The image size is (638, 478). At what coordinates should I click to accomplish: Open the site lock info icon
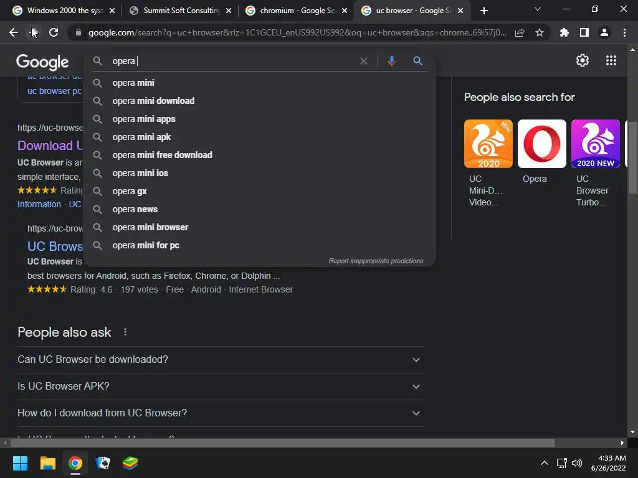tap(79, 32)
